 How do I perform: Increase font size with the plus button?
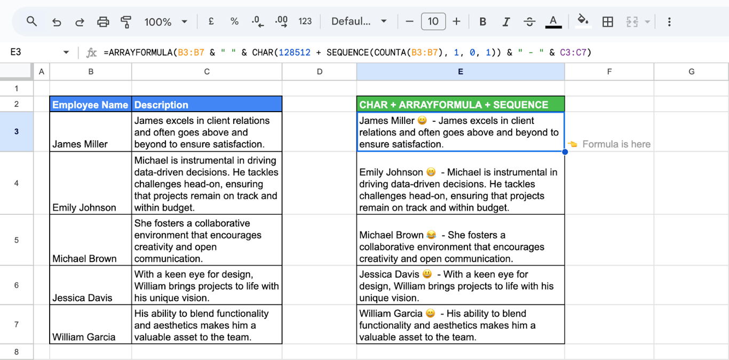point(456,21)
